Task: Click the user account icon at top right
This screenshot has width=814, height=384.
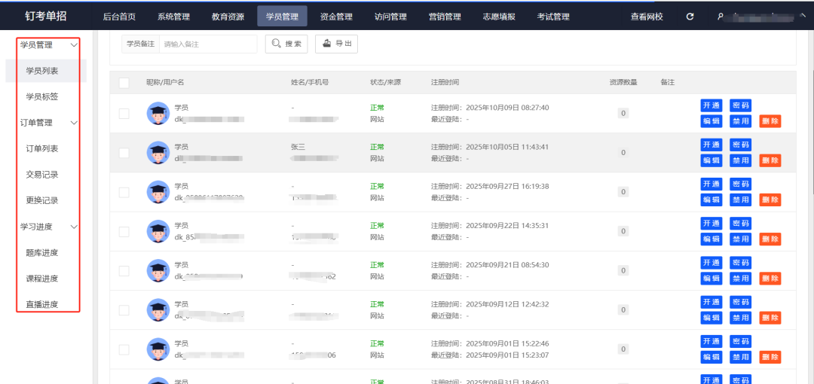Action: (720, 17)
